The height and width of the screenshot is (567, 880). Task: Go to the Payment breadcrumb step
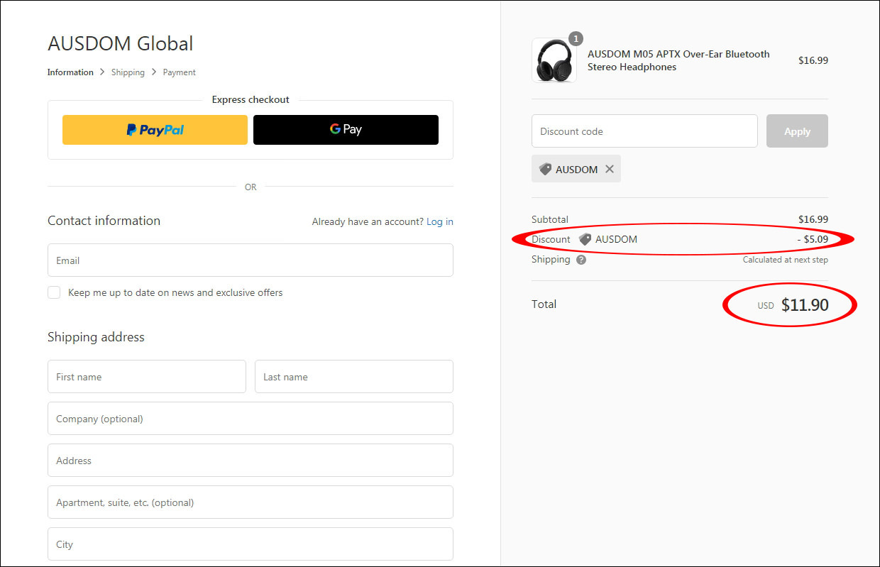pos(180,72)
